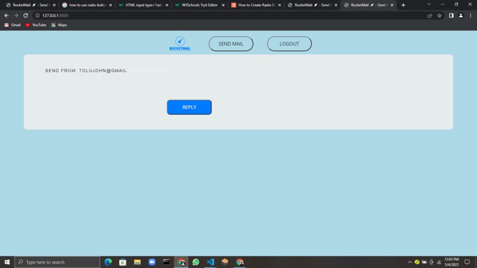View site information icon in address bar
Screen dimensions: 477x268
click(x=37, y=15)
